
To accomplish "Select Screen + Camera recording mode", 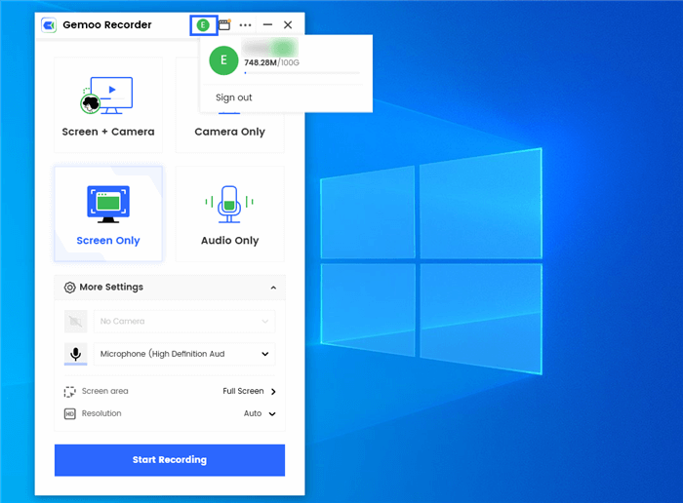I will pyautogui.click(x=108, y=105).
